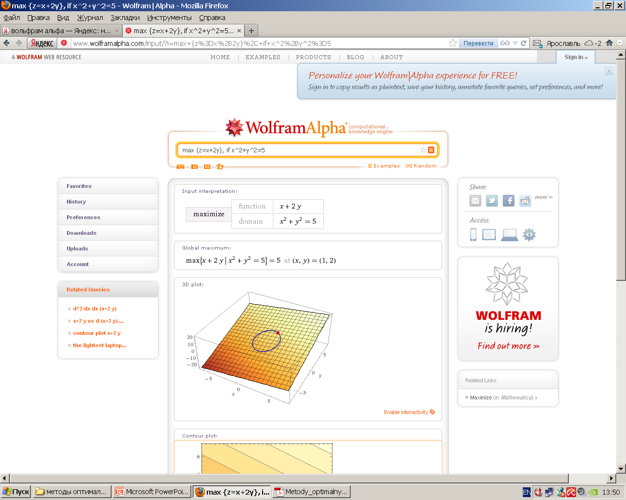Click Find out more in Wolfram hiring ad
The image size is (626, 500).
coord(509,346)
